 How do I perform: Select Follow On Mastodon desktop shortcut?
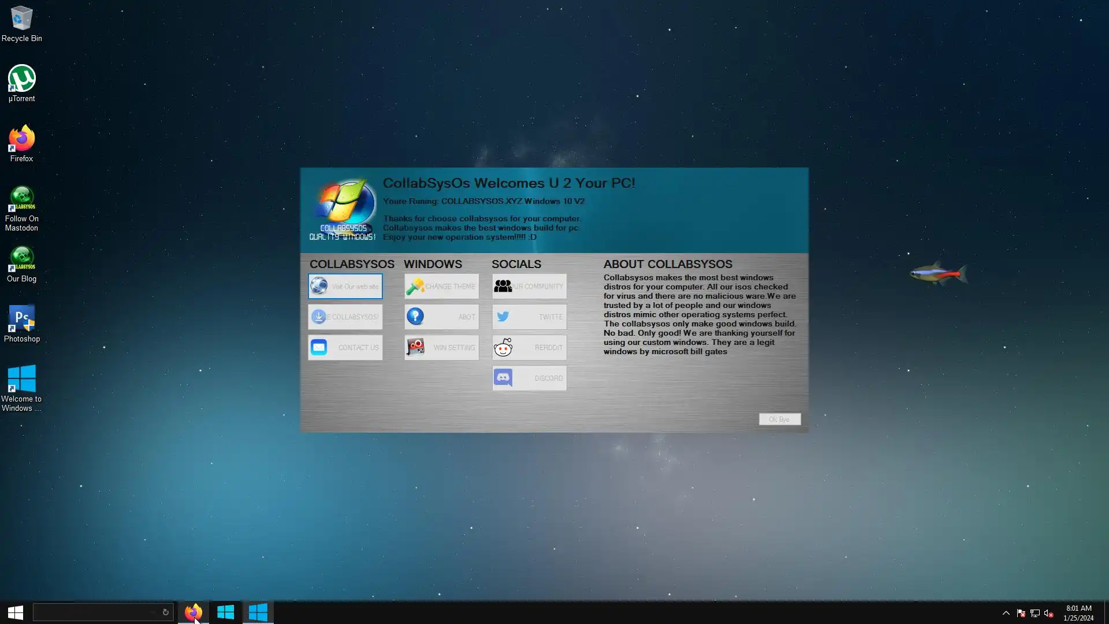[21, 208]
